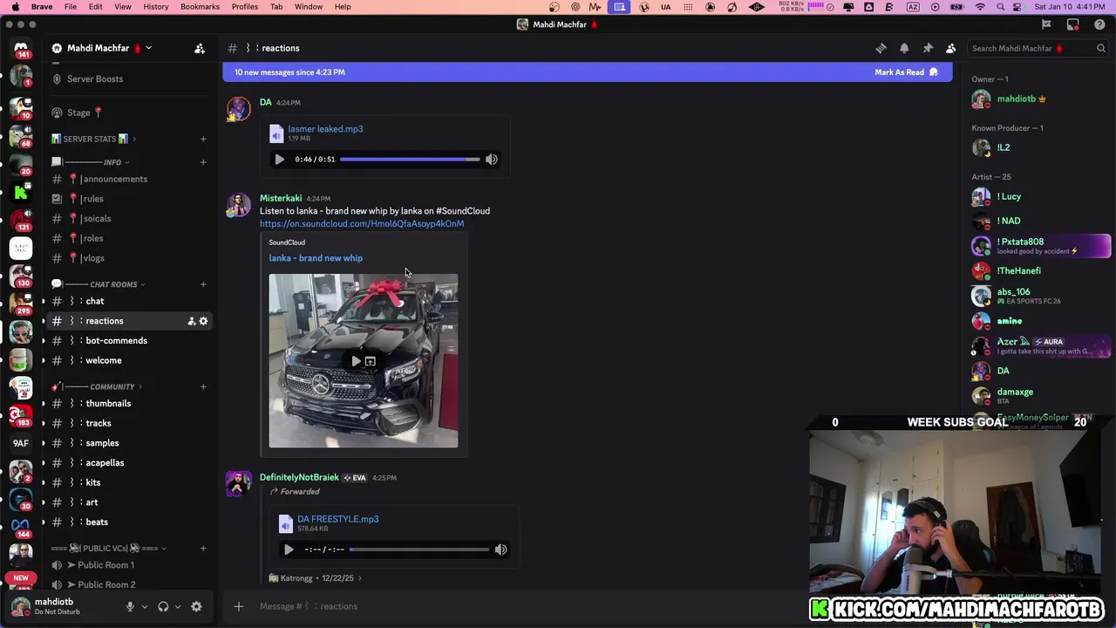The image size is (1116, 628).
Task: Open lanka - brand new whip title link
Action: [x=316, y=258]
